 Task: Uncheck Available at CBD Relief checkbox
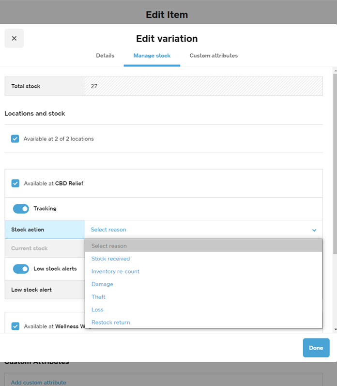[15, 184]
